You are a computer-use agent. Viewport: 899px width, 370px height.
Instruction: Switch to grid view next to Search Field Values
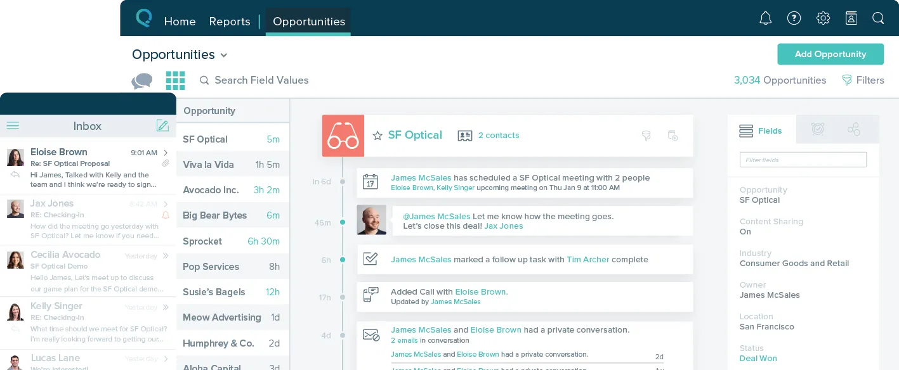tap(175, 80)
